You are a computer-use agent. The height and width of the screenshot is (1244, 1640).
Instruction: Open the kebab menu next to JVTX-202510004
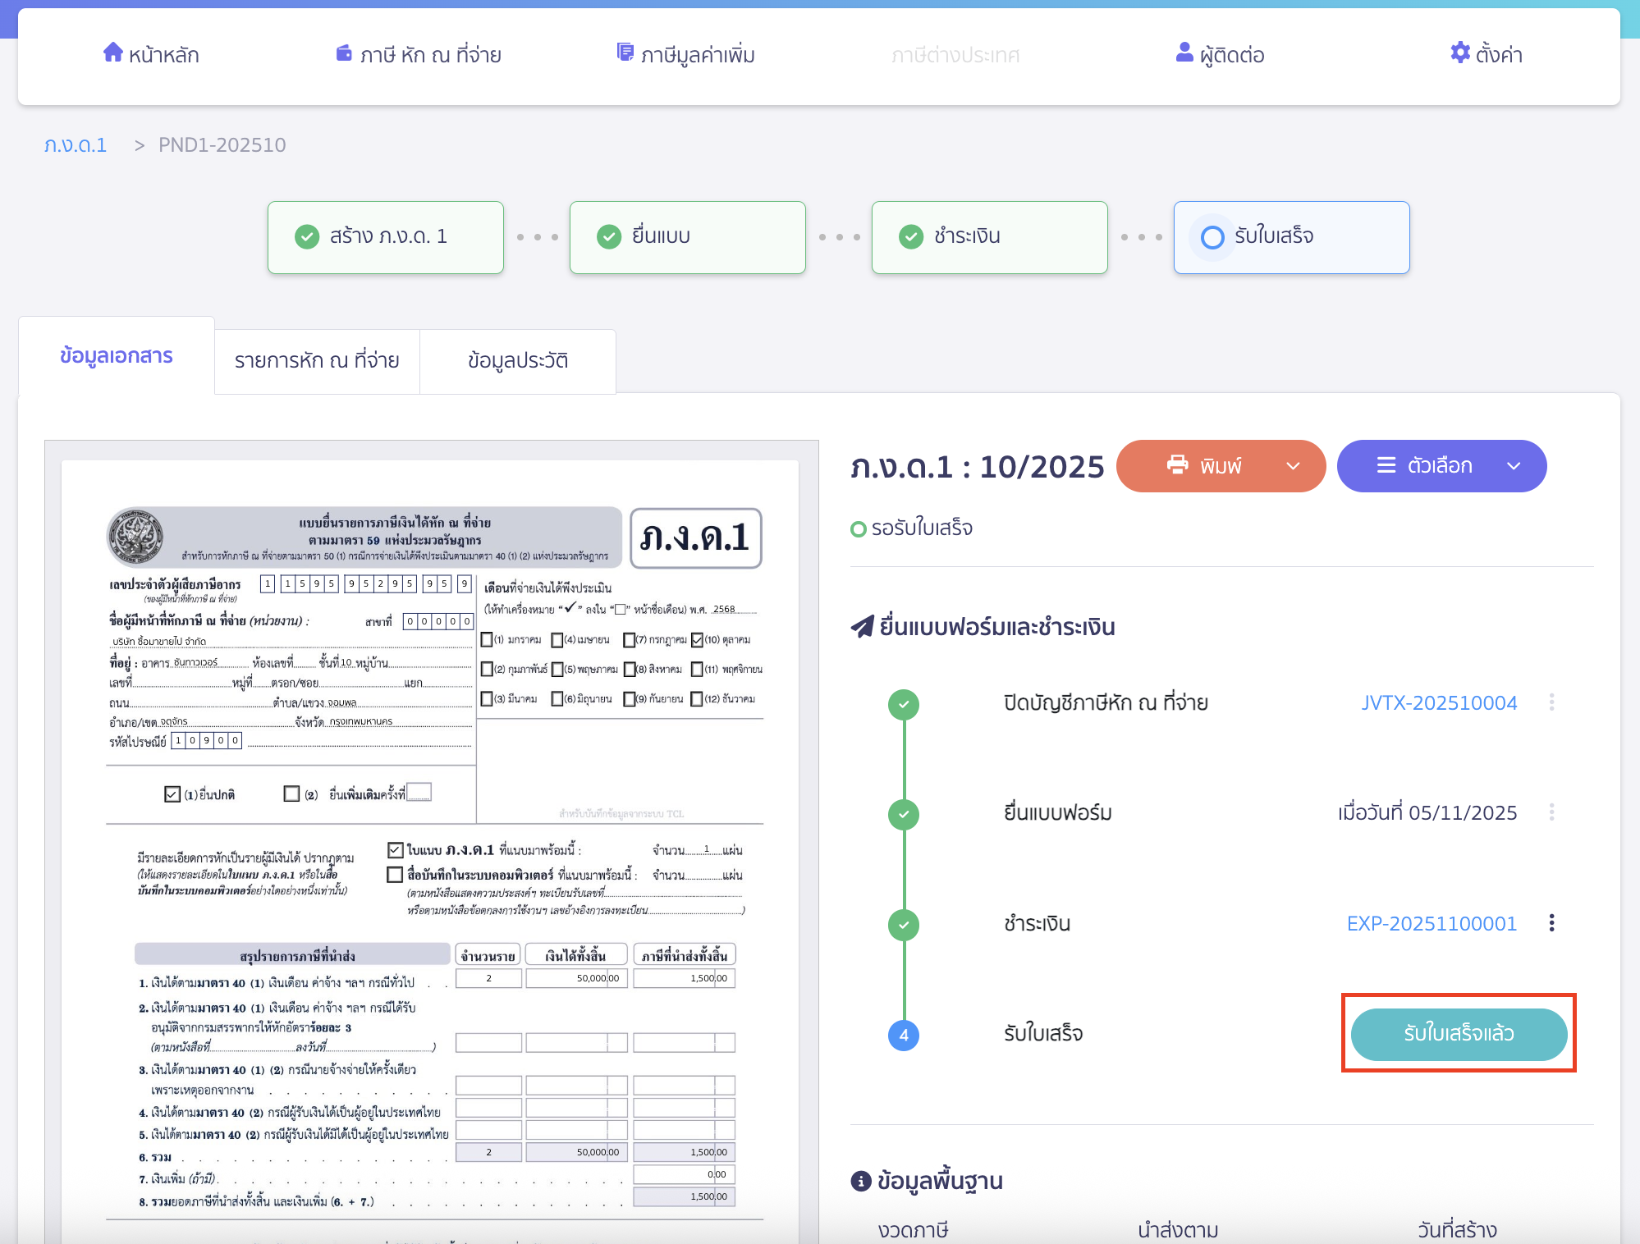click(x=1552, y=703)
